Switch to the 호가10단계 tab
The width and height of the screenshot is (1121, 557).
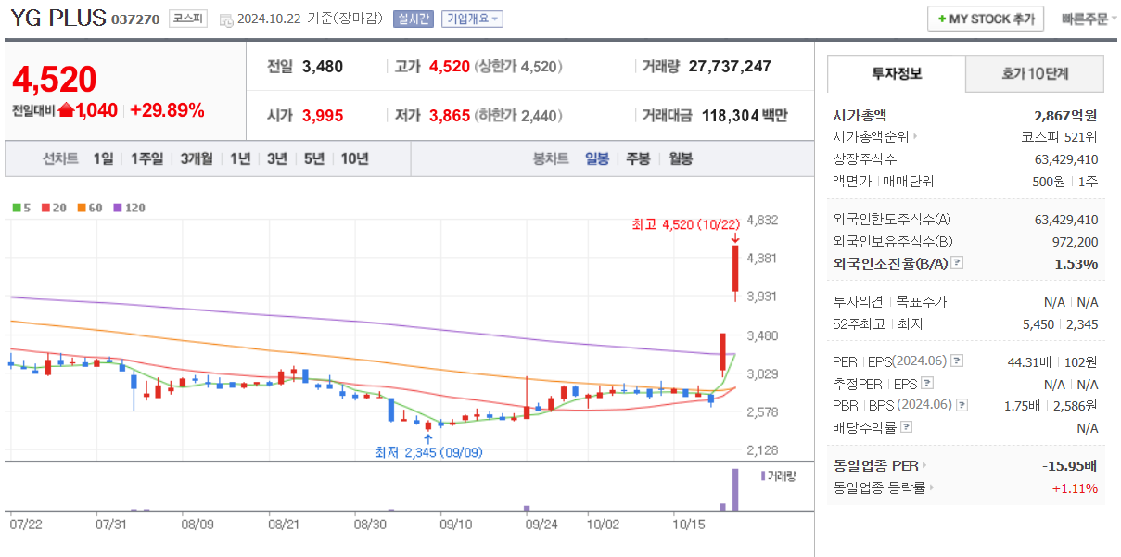tap(1035, 73)
